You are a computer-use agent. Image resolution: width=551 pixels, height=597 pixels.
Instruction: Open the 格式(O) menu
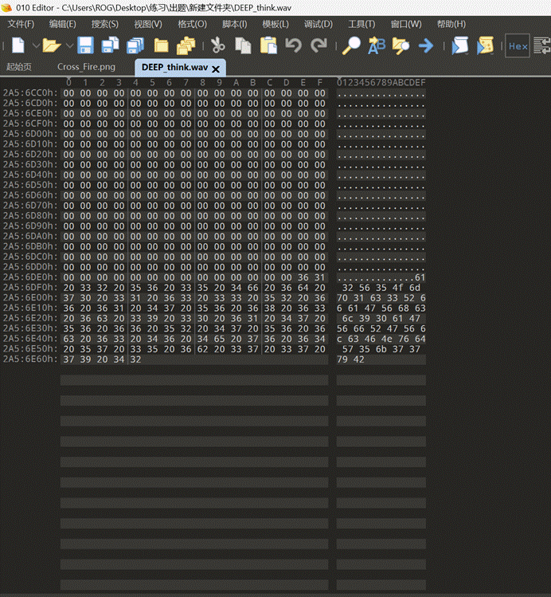pyautogui.click(x=193, y=24)
